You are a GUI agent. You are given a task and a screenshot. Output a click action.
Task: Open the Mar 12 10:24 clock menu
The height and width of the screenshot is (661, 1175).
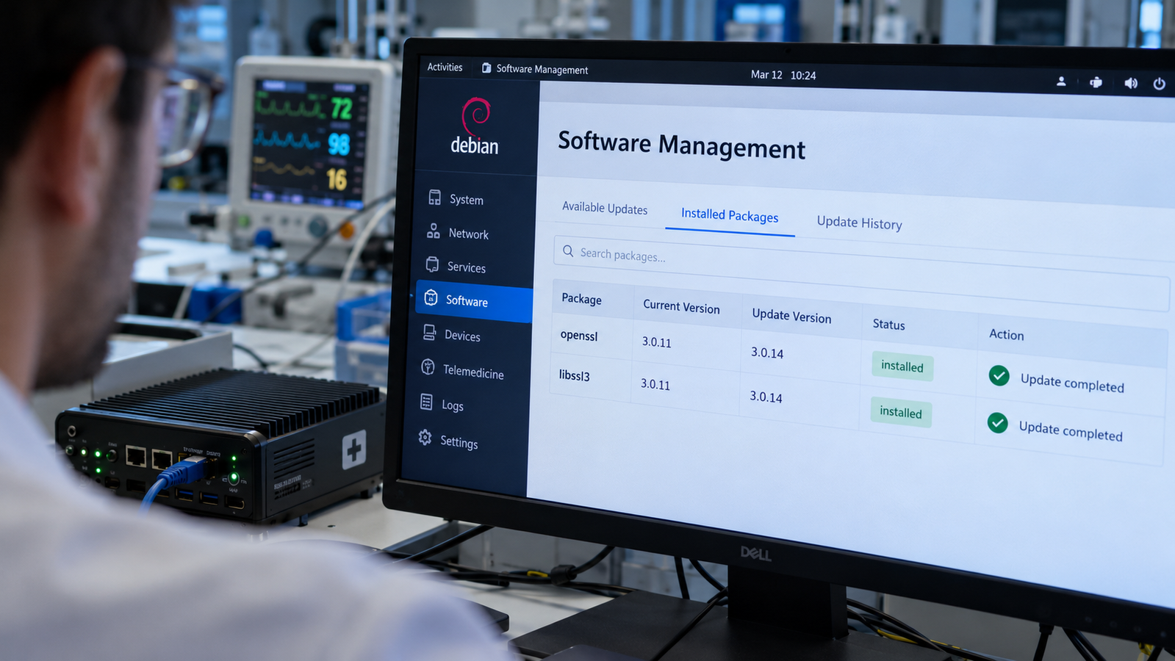tap(783, 75)
